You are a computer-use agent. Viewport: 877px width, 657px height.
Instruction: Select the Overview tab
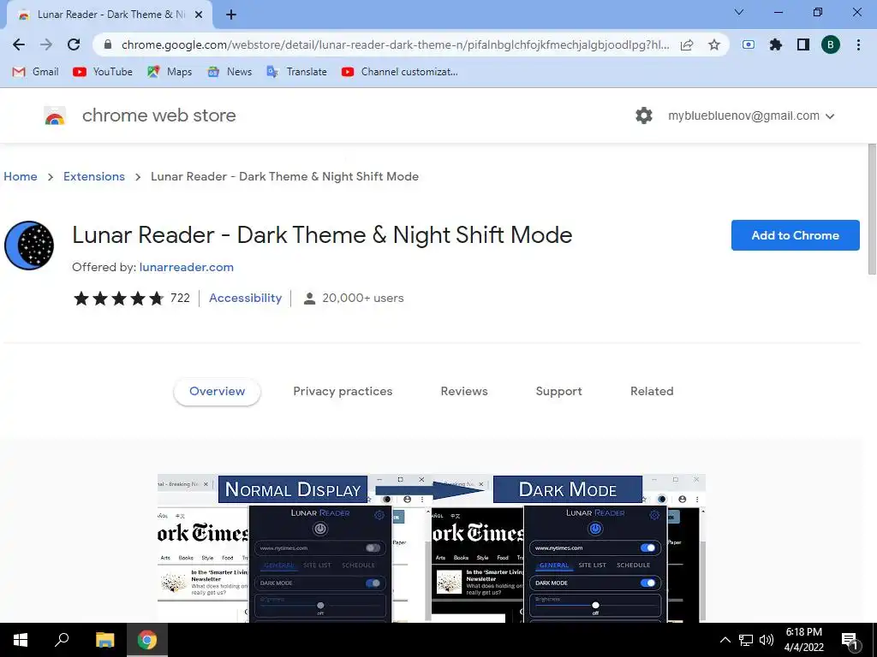click(x=217, y=391)
